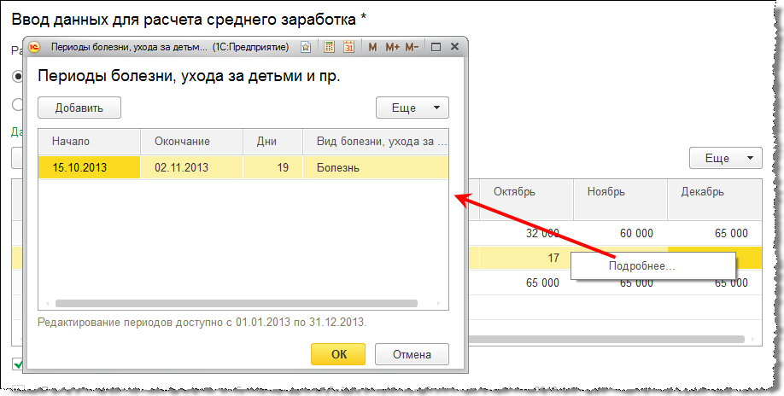Click the left scroll arrow in dialog table

click(x=48, y=303)
